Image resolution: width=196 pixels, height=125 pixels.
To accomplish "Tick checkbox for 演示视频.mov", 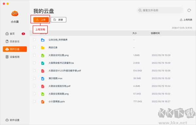I will point(34,78).
